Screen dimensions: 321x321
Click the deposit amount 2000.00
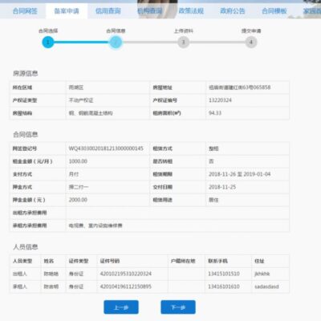78,200
